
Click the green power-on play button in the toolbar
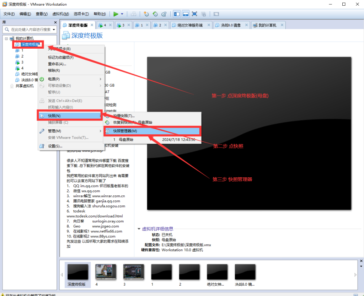[116, 14]
